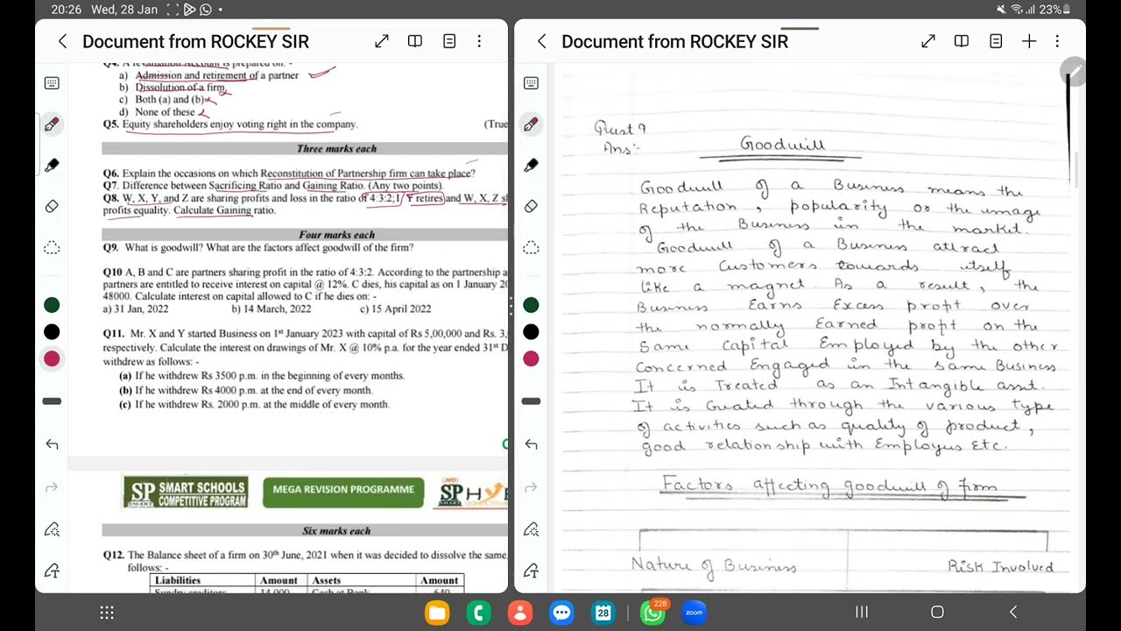This screenshot has height=631, width=1121.
Task: Expand the left note to full screen
Action: pyautogui.click(x=382, y=41)
